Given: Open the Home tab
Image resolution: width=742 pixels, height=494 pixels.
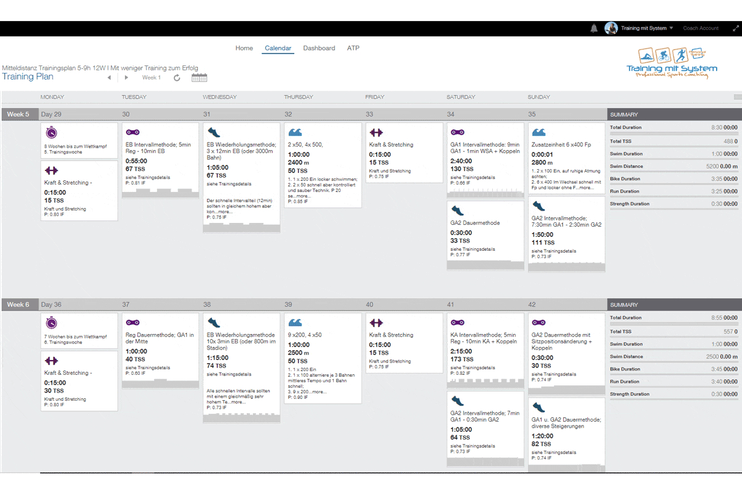Looking at the screenshot, I should click(x=244, y=48).
